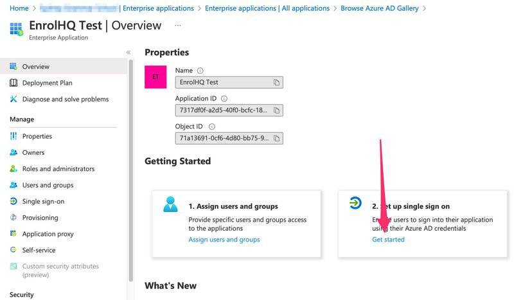514x300 pixels.
Task: Open Browse Azure AD Gallery breadcrumb
Action: click(380, 8)
